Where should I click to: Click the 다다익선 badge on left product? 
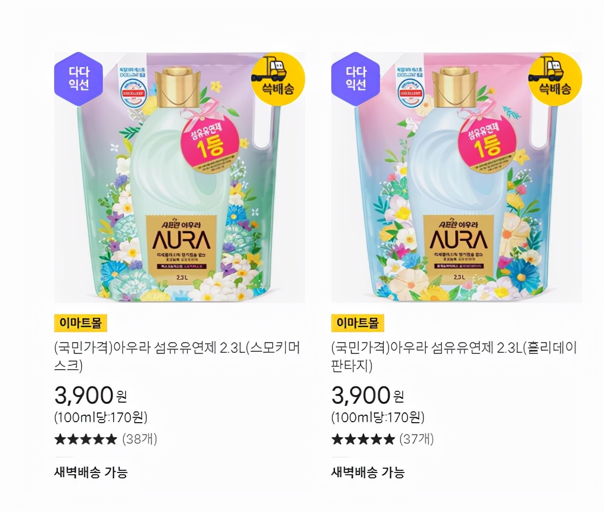coord(78,79)
